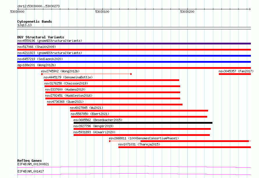Click the nsv1071031 red variant bar
Viewport: 259px width, 178px height.
185,147
